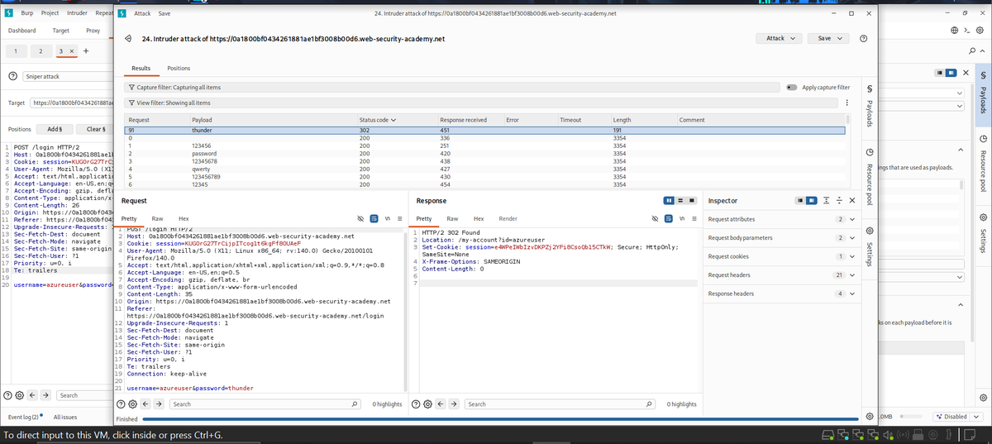
Task: Switch to the Results tab
Action: click(141, 68)
